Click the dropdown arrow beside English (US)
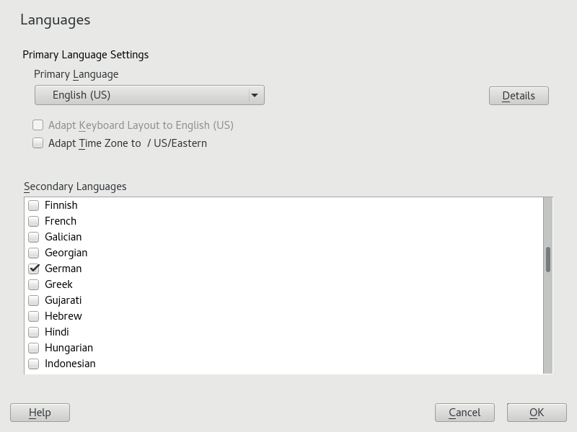 (x=255, y=95)
